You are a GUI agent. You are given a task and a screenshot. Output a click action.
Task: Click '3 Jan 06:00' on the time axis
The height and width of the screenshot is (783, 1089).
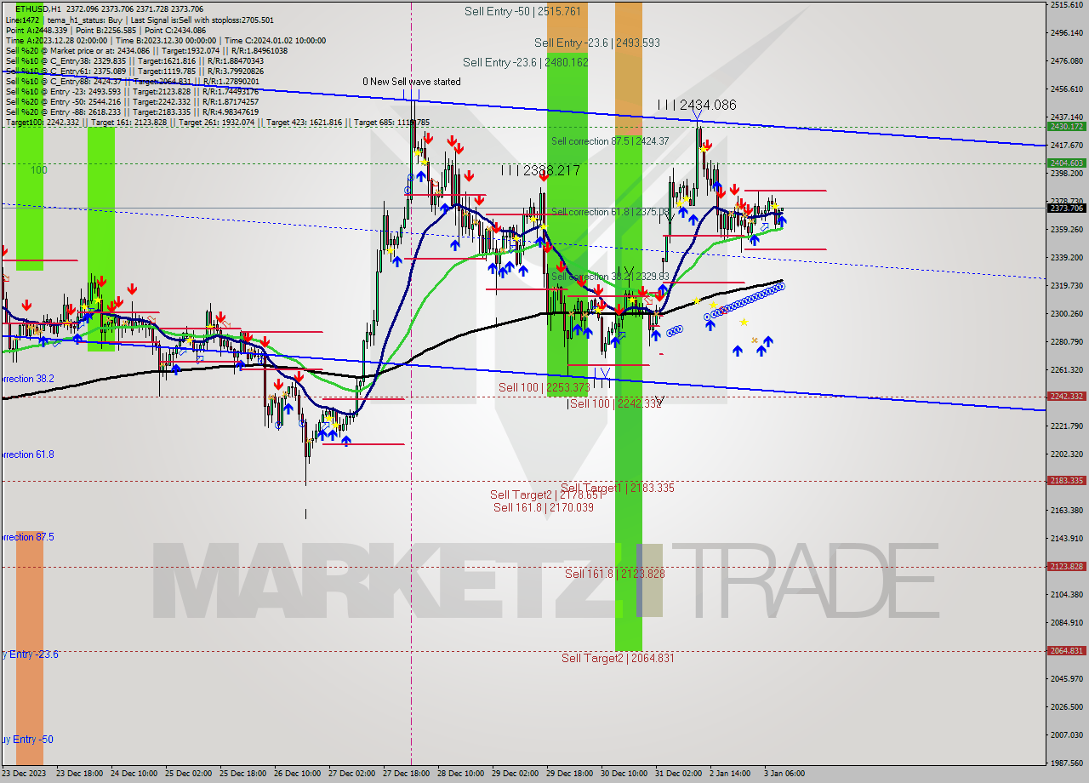click(x=784, y=774)
